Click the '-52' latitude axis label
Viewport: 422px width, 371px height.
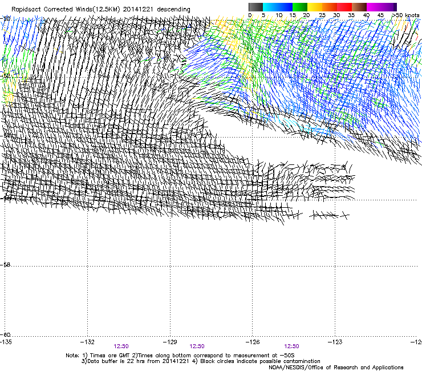[5, 76]
